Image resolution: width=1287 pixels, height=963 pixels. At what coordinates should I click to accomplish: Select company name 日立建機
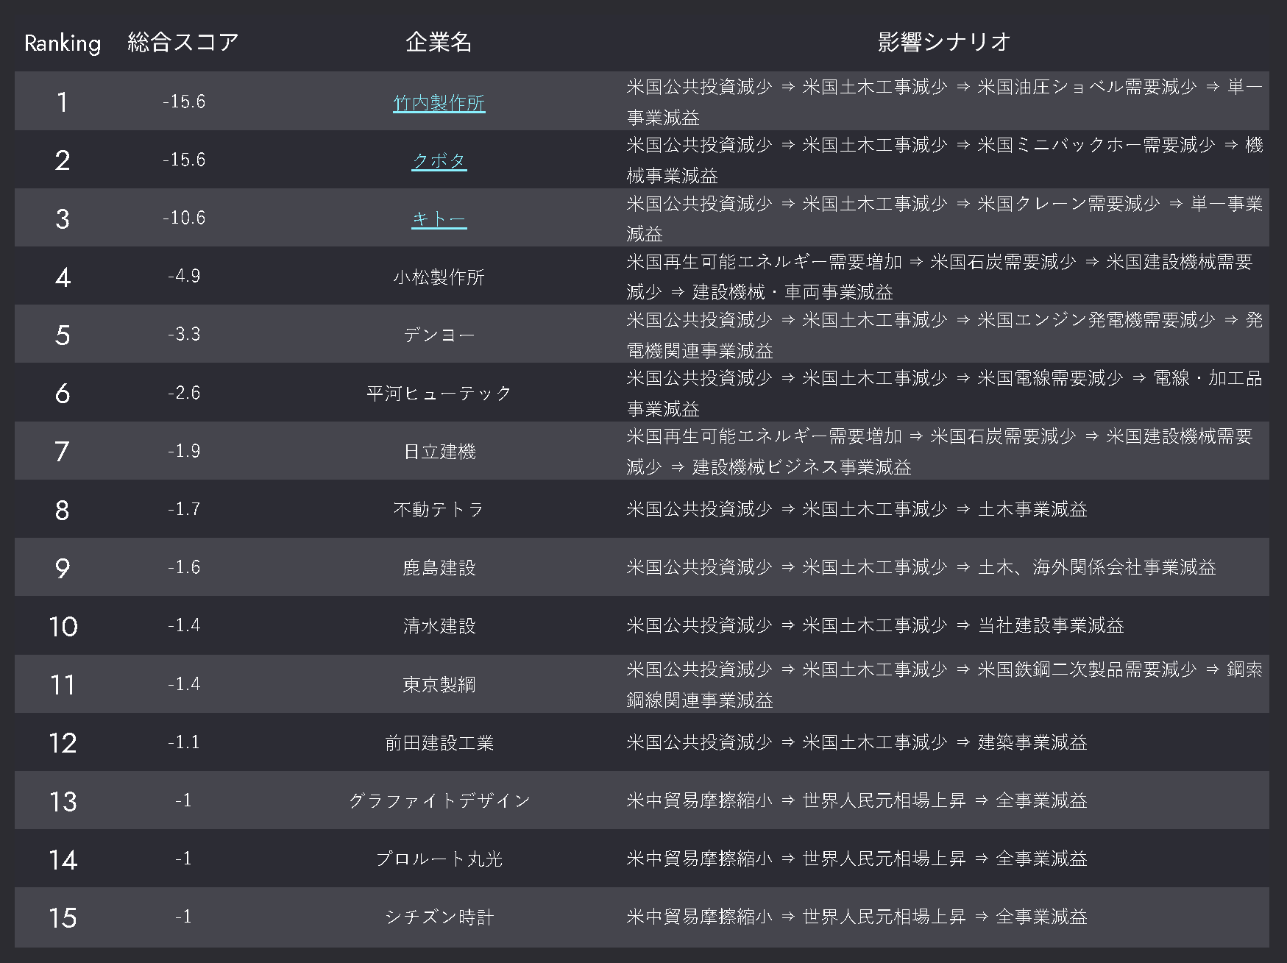tap(439, 452)
